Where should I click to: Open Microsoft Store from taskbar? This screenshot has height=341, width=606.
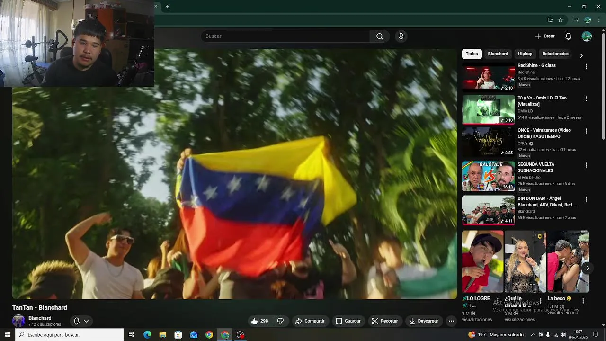click(x=178, y=335)
